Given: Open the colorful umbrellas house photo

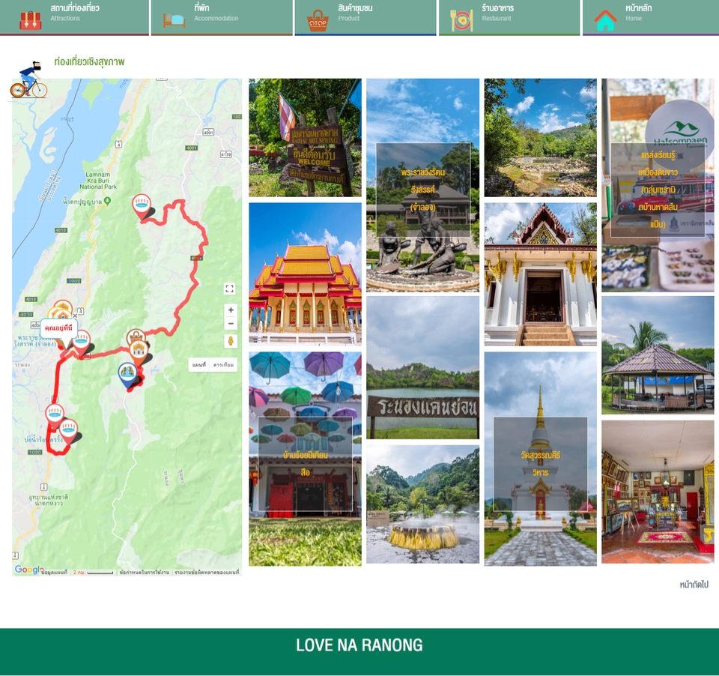Looking at the screenshot, I should coord(305,459).
